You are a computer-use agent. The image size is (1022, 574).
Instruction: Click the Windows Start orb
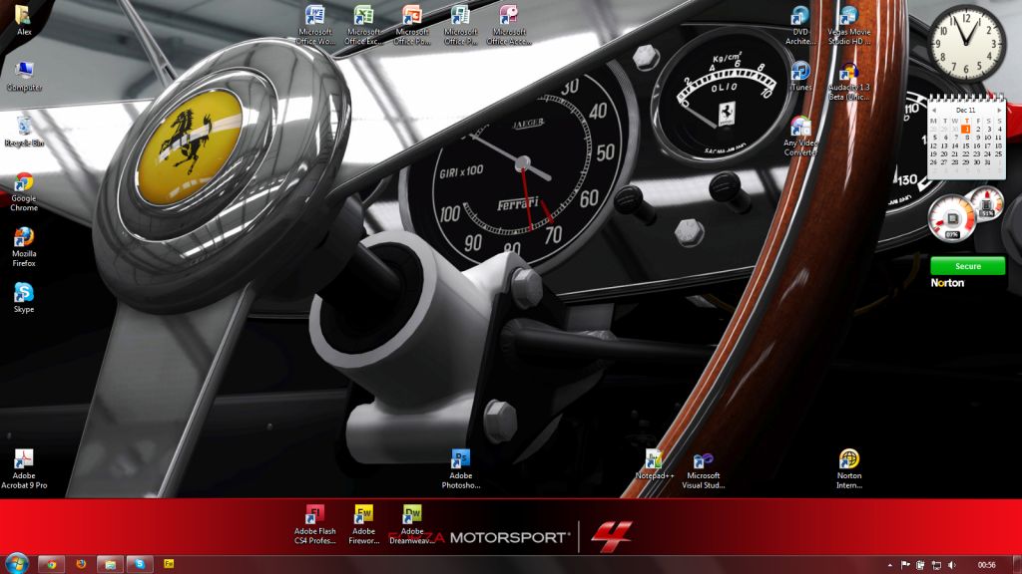pos(16,564)
